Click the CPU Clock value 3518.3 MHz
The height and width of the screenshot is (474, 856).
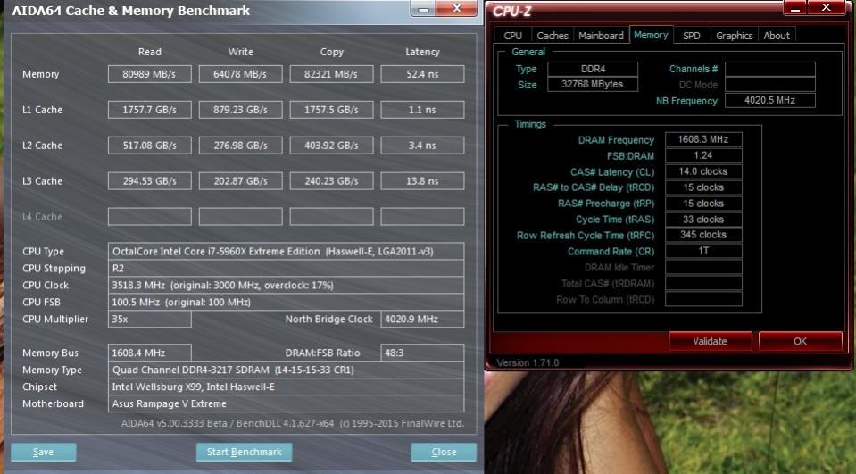(x=286, y=285)
